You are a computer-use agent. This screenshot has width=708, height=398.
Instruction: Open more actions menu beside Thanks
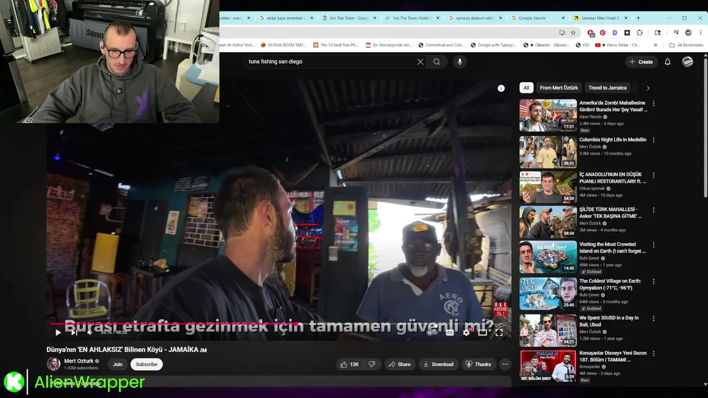pos(505,364)
